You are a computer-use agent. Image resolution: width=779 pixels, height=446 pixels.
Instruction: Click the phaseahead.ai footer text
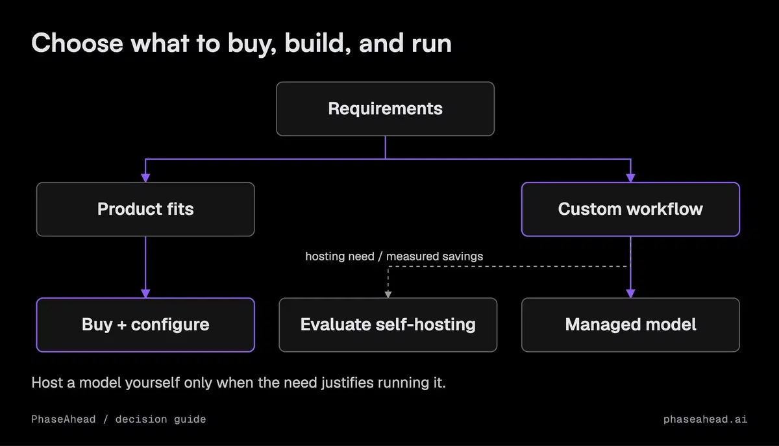(x=706, y=419)
